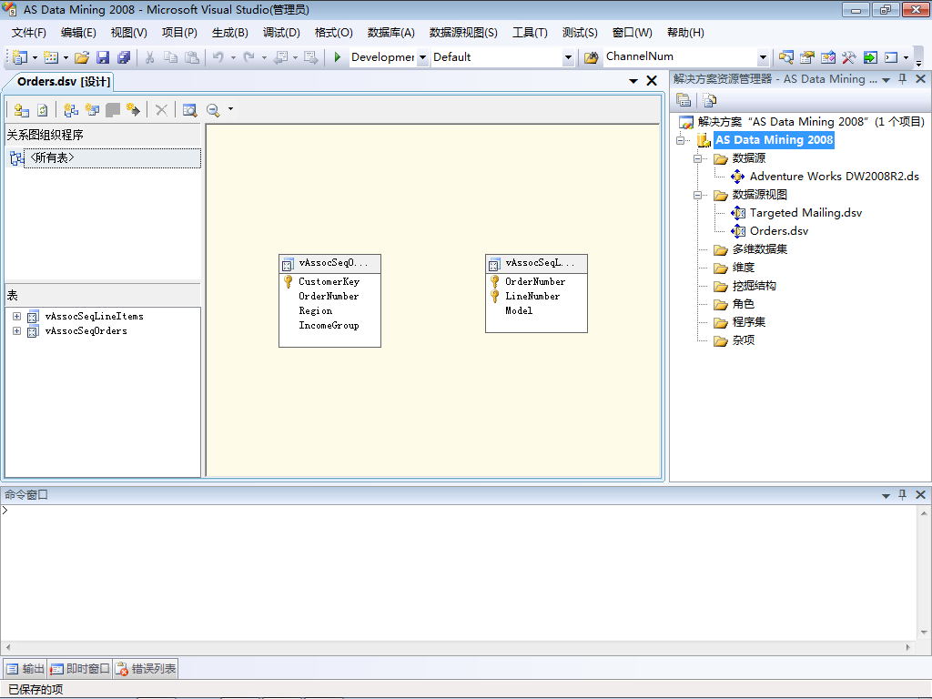
Task: Select Orders.dsv in Solution Explorer
Action: coord(779,231)
